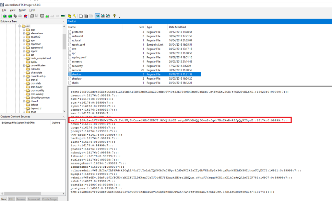Image resolution: width=332 pixels, height=201 pixels.
Task: Expand the ca-certificates tree node
Action: pos(24,65)
